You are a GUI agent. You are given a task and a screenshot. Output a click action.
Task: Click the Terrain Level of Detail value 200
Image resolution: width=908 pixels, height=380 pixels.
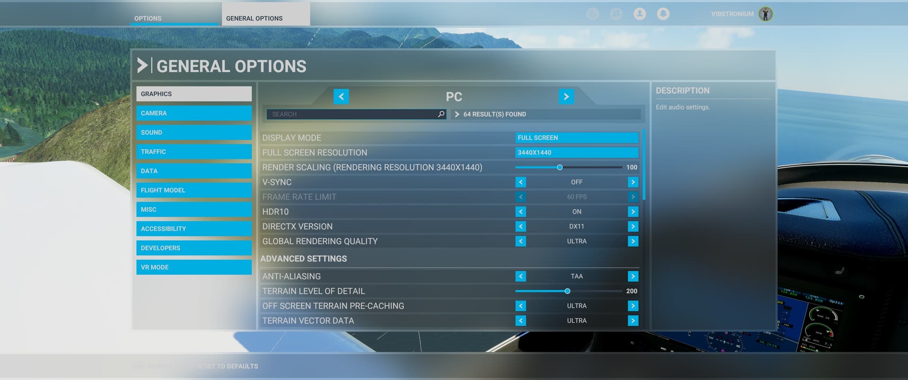[632, 291]
